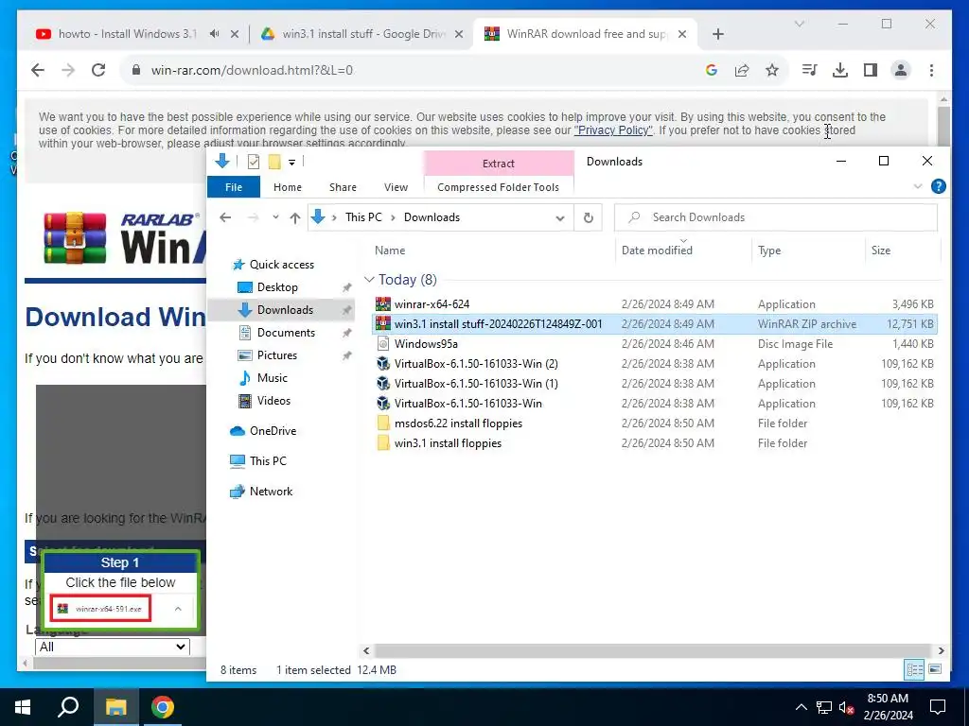Open the Share ribbon tab
Screen dimensions: 969x726
pos(343,187)
